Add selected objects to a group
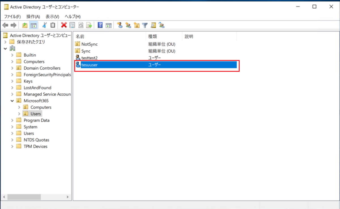 162,25
